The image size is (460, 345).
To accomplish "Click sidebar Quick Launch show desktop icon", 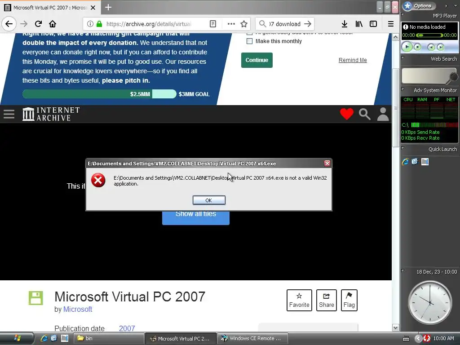I will click(x=425, y=162).
